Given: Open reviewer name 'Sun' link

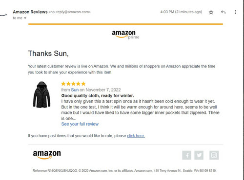Looking at the screenshot, I should coord(75,90).
